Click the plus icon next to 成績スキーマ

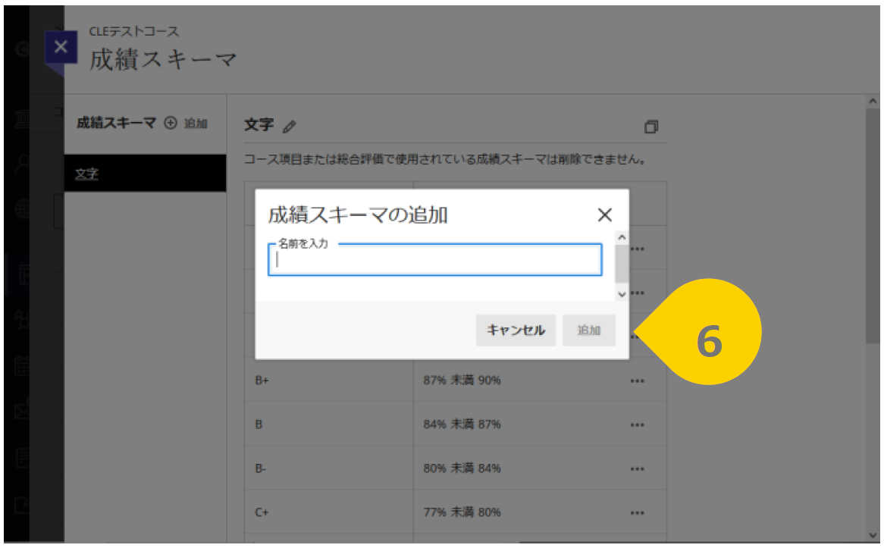171,122
